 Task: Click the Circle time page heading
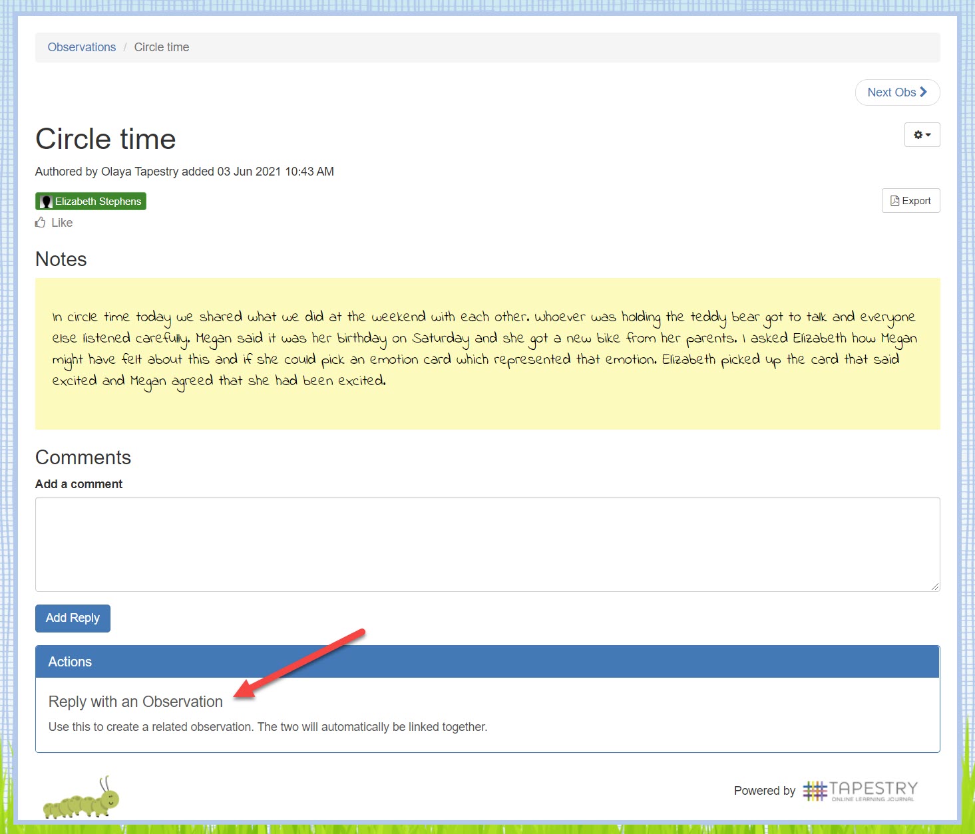106,139
